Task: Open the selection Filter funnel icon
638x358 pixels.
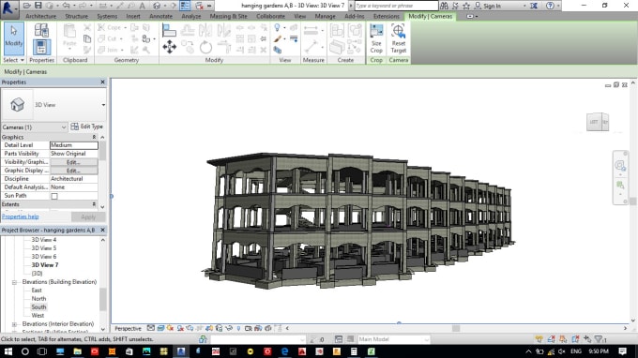Action: [600, 339]
